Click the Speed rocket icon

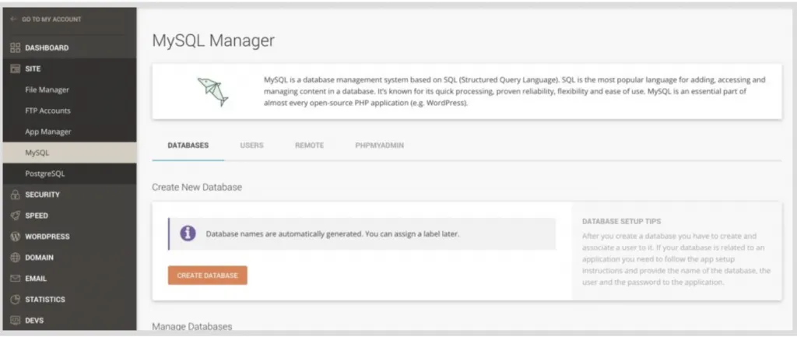[16, 216]
